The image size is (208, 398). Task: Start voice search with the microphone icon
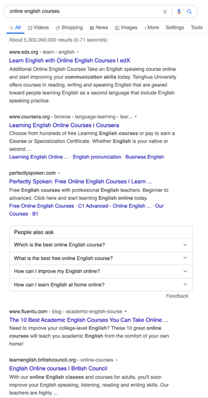pyautogui.click(x=179, y=12)
